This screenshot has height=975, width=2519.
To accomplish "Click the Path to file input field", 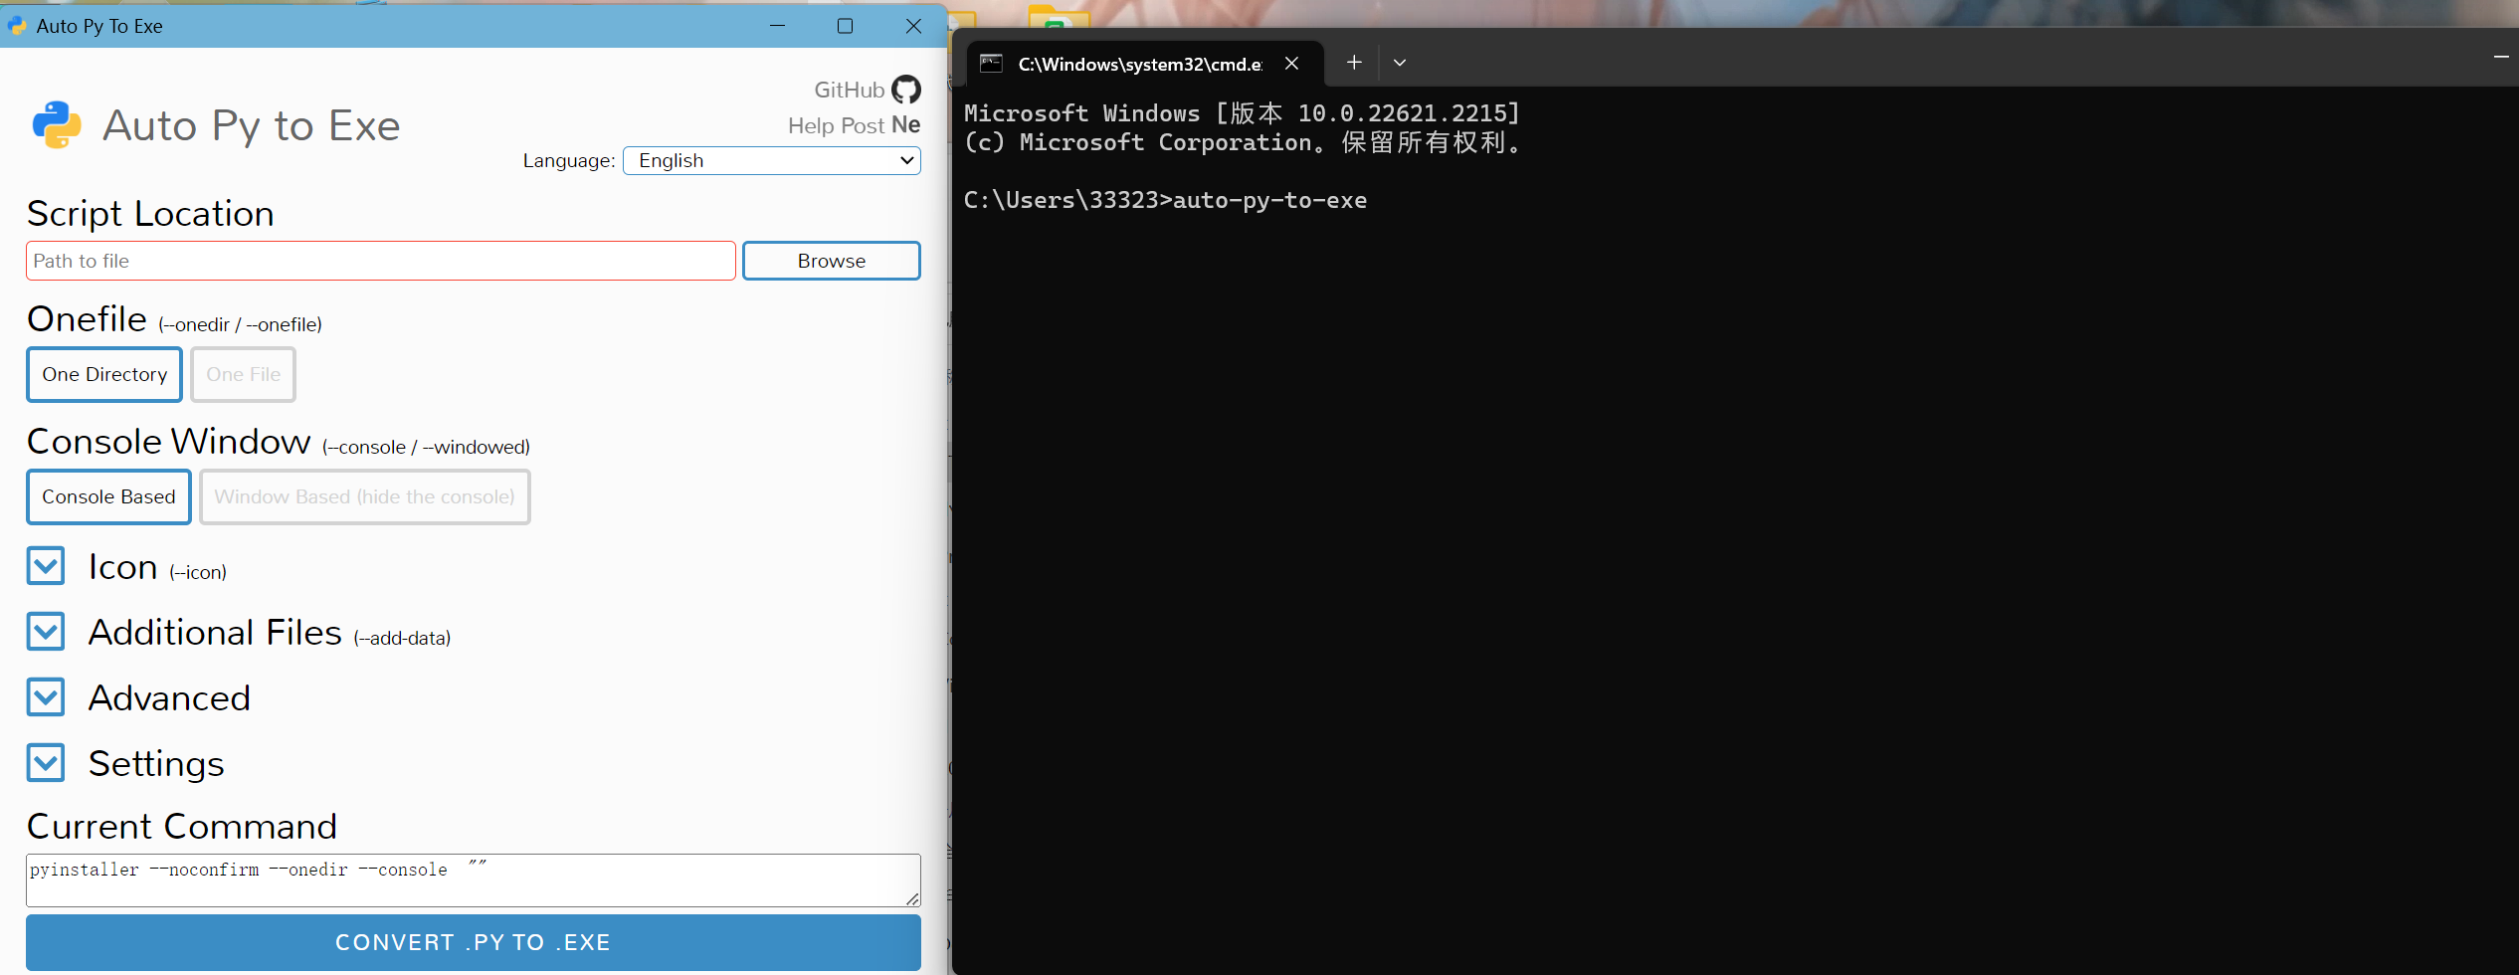I will 380,261.
